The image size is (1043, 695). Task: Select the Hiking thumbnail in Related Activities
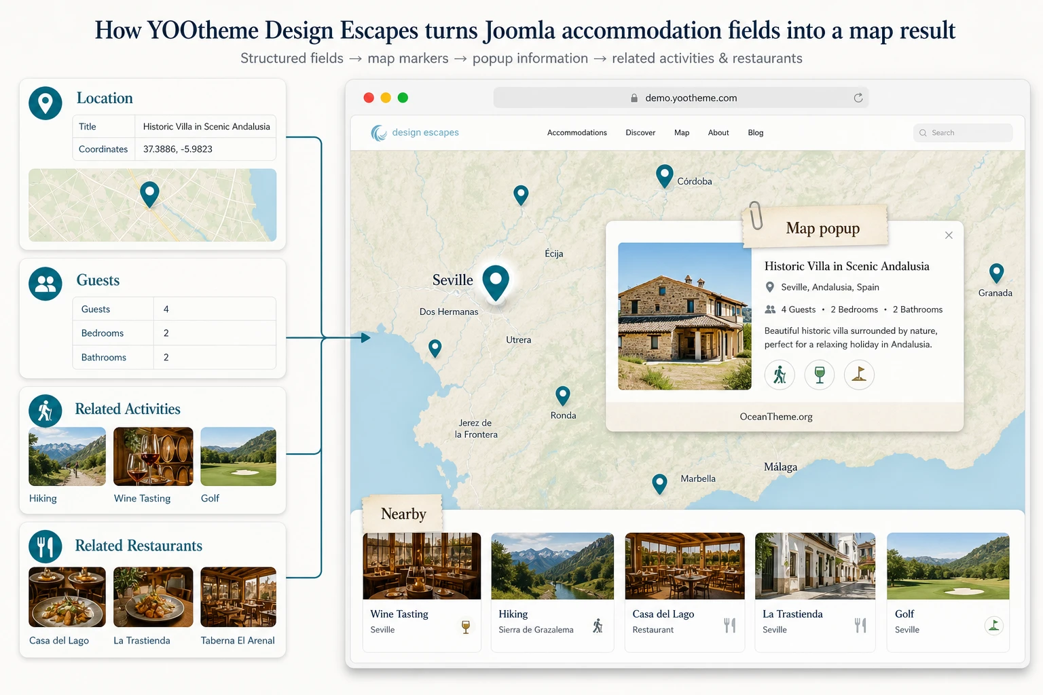[67, 456]
